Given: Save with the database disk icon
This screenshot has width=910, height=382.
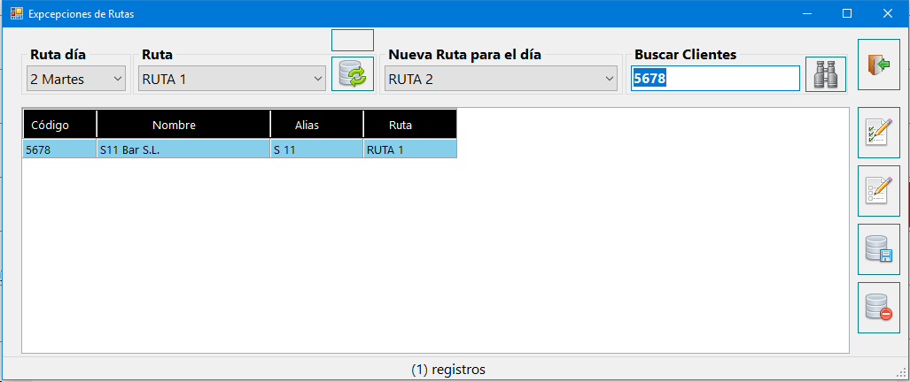Looking at the screenshot, I should coord(879,248).
